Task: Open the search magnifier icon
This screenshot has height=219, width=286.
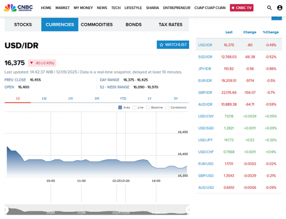Action: 269,8
